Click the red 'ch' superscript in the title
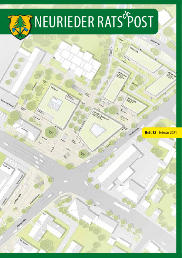 click(118, 18)
